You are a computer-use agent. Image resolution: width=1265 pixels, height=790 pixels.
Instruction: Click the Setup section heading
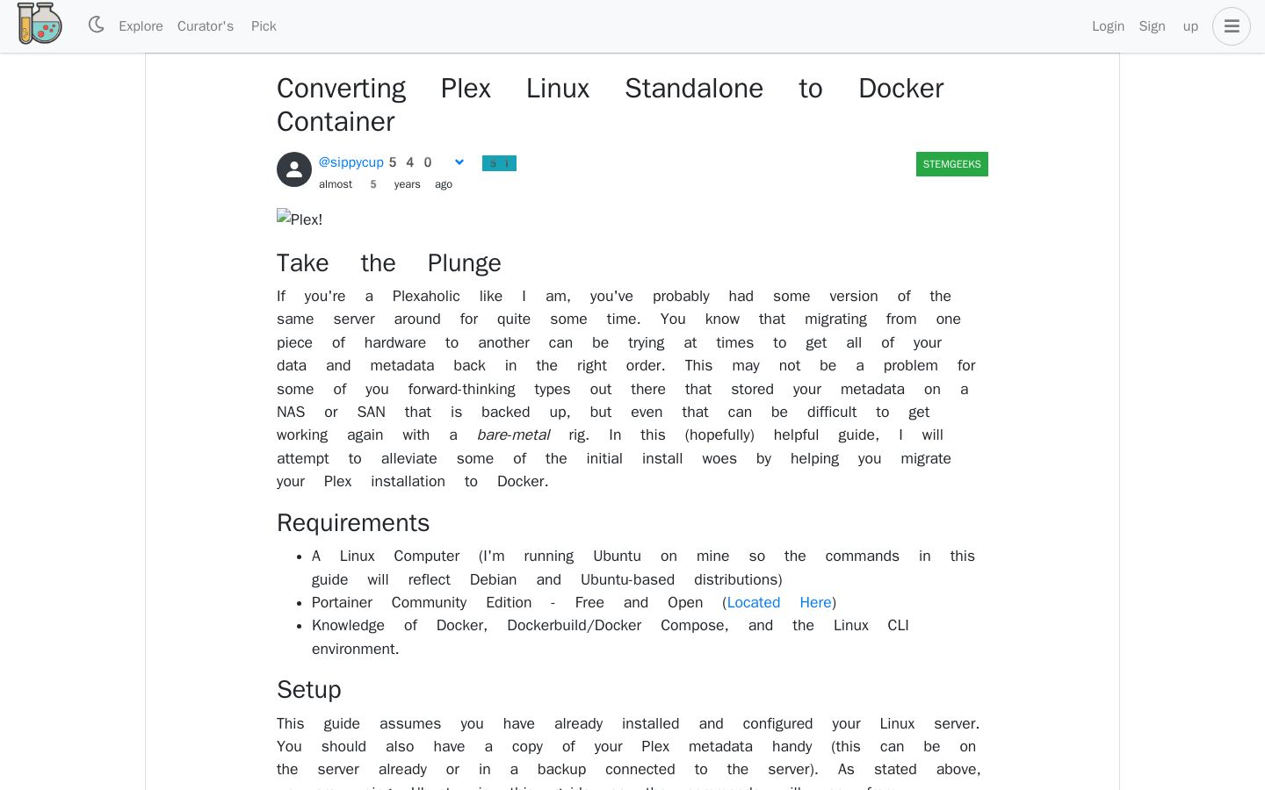pos(309,690)
